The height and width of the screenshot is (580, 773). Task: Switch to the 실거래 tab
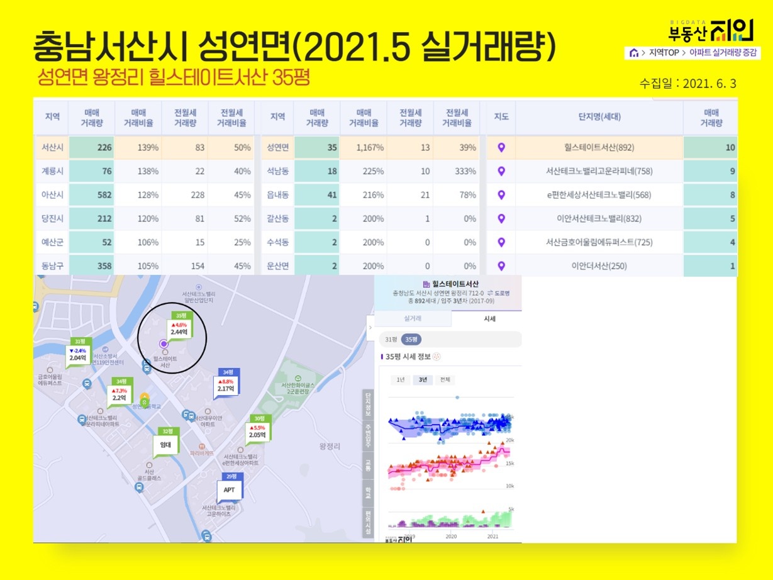[x=413, y=319]
